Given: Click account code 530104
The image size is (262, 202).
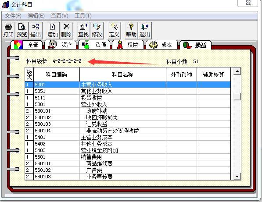Looking at the screenshot, I should click(43, 131).
